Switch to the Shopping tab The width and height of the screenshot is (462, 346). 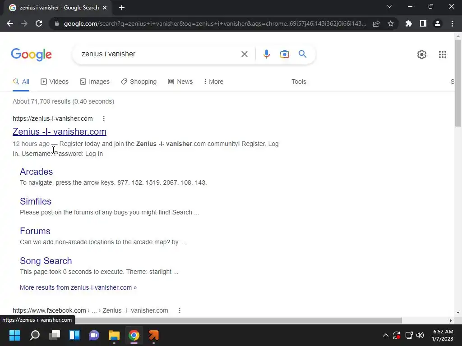(x=139, y=82)
